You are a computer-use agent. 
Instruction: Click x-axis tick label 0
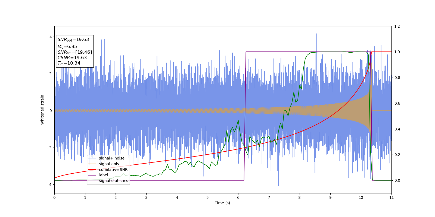[54, 197]
